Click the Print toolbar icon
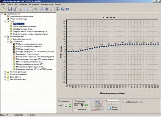Viewport: 161px width, 117px height. [20, 9]
